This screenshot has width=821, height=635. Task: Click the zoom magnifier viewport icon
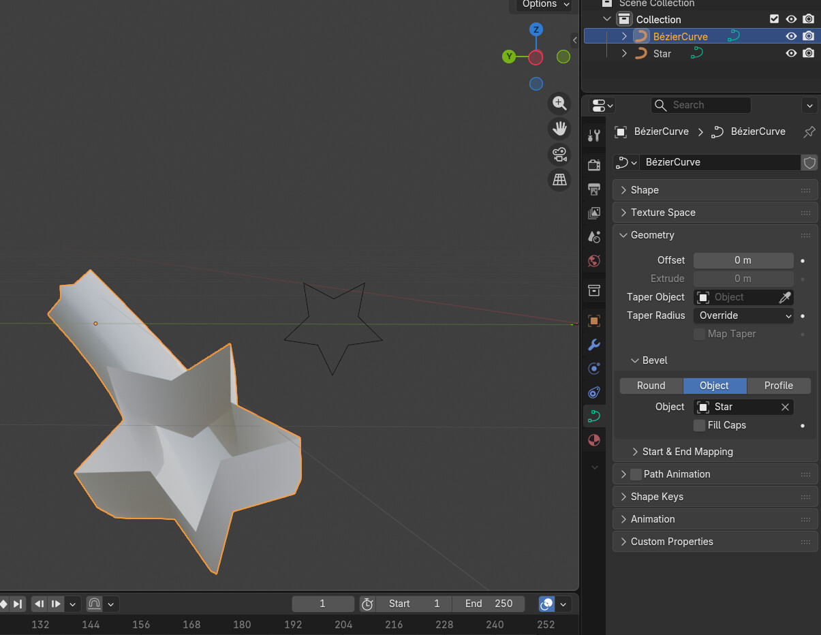(559, 103)
